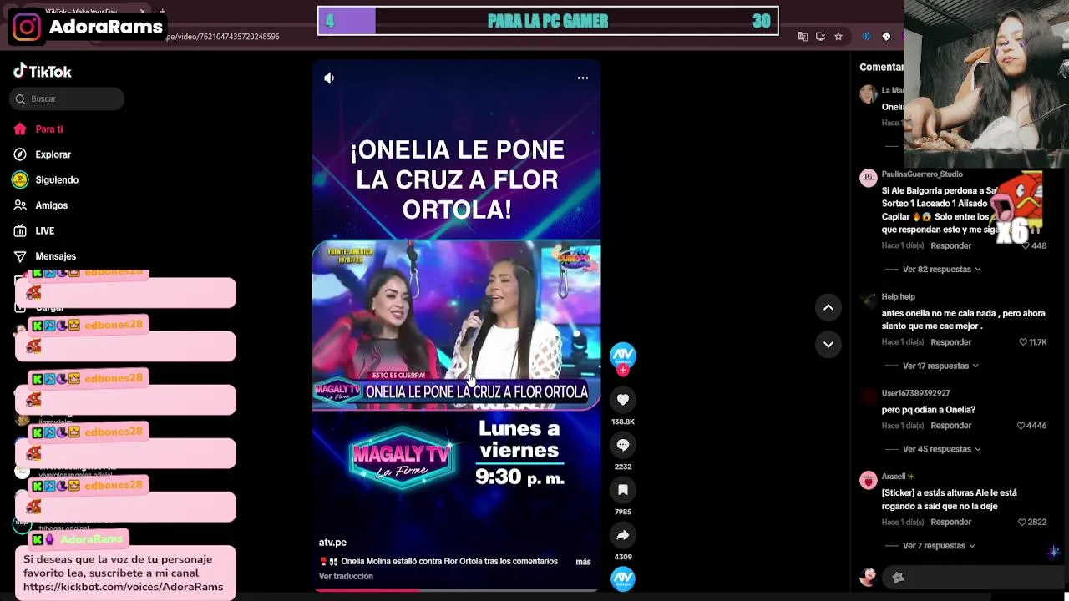Open the video three-dots options menu
Image resolution: width=1069 pixels, height=601 pixels.
point(583,78)
